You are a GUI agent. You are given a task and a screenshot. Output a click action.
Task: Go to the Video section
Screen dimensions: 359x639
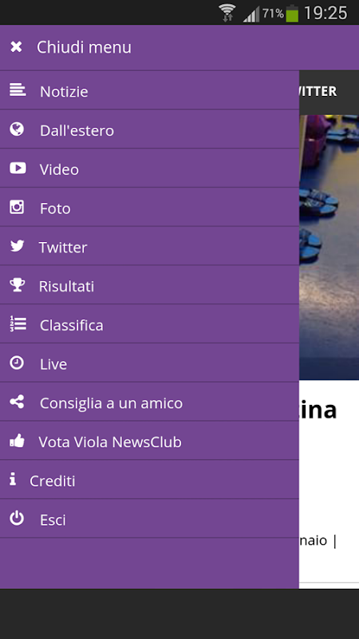[x=149, y=169]
